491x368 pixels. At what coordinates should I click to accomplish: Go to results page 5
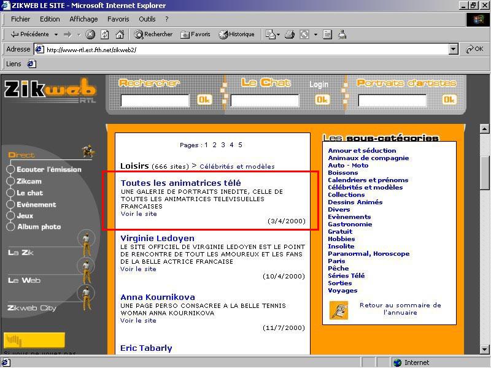point(240,145)
